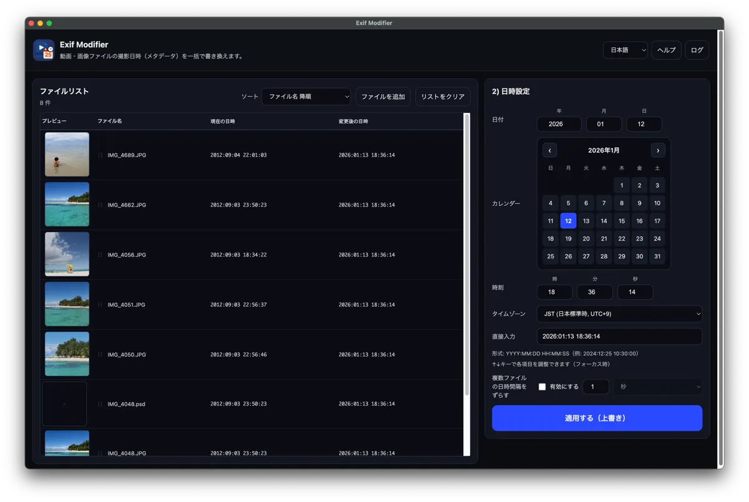Click the ファイルを追加 add files button
Viewport: 749px width, 502px height.
pyautogui.click(x=383, y=97)
